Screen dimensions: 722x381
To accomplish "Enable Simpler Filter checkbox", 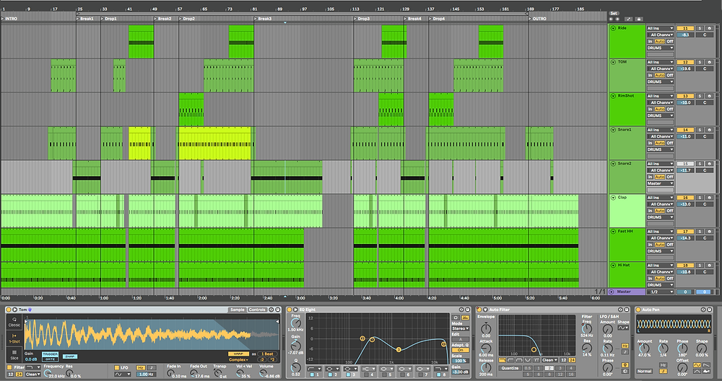I will pos(9,368).
